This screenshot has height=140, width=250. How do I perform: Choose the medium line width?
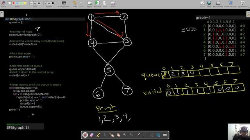[35, 3]
